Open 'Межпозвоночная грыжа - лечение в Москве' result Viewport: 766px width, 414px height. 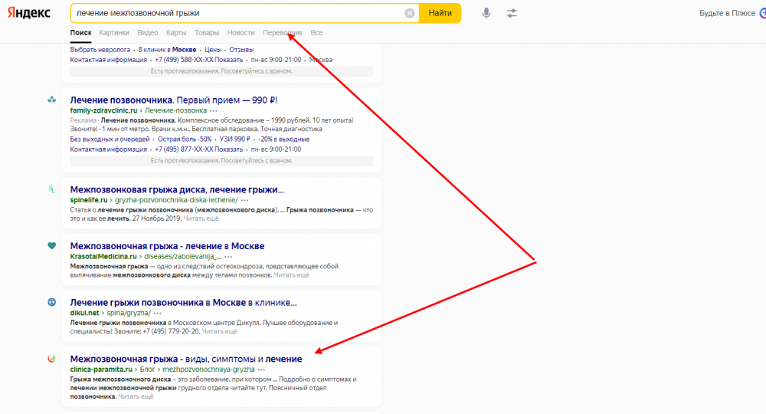[167, 246]
